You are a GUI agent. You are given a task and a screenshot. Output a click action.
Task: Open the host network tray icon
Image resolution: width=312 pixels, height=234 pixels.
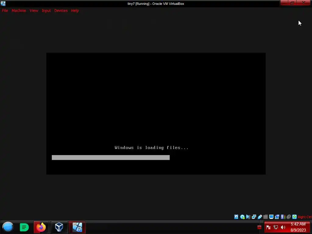275,227
